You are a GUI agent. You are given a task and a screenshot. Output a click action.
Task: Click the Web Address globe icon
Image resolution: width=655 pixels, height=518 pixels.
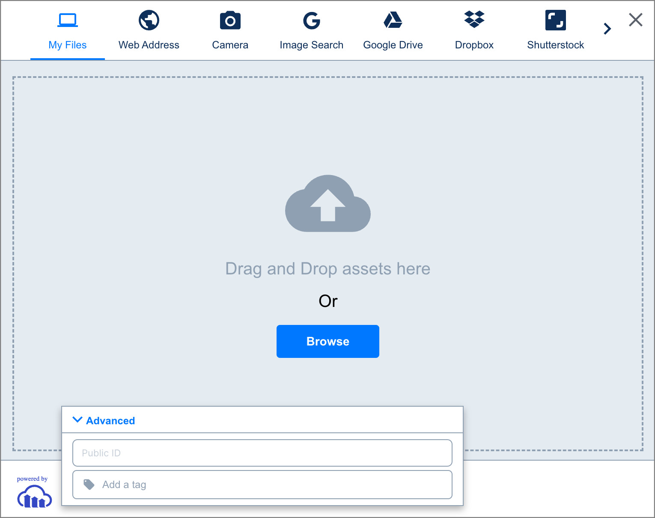[x=149, y=20]
